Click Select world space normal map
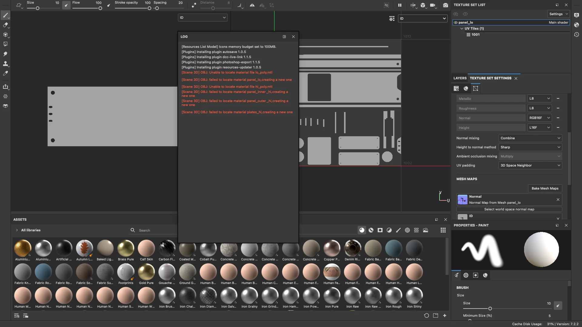The height and width of the screenshot is (327, 582). click(x=509, y=209)
